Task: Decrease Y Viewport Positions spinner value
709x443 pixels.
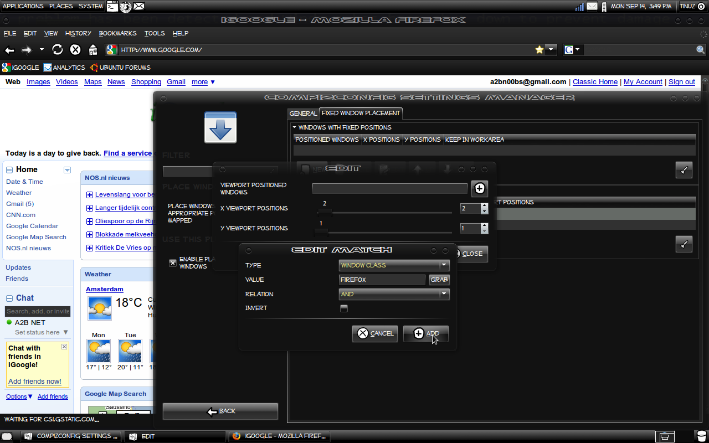Action: [x=485, y=231]
